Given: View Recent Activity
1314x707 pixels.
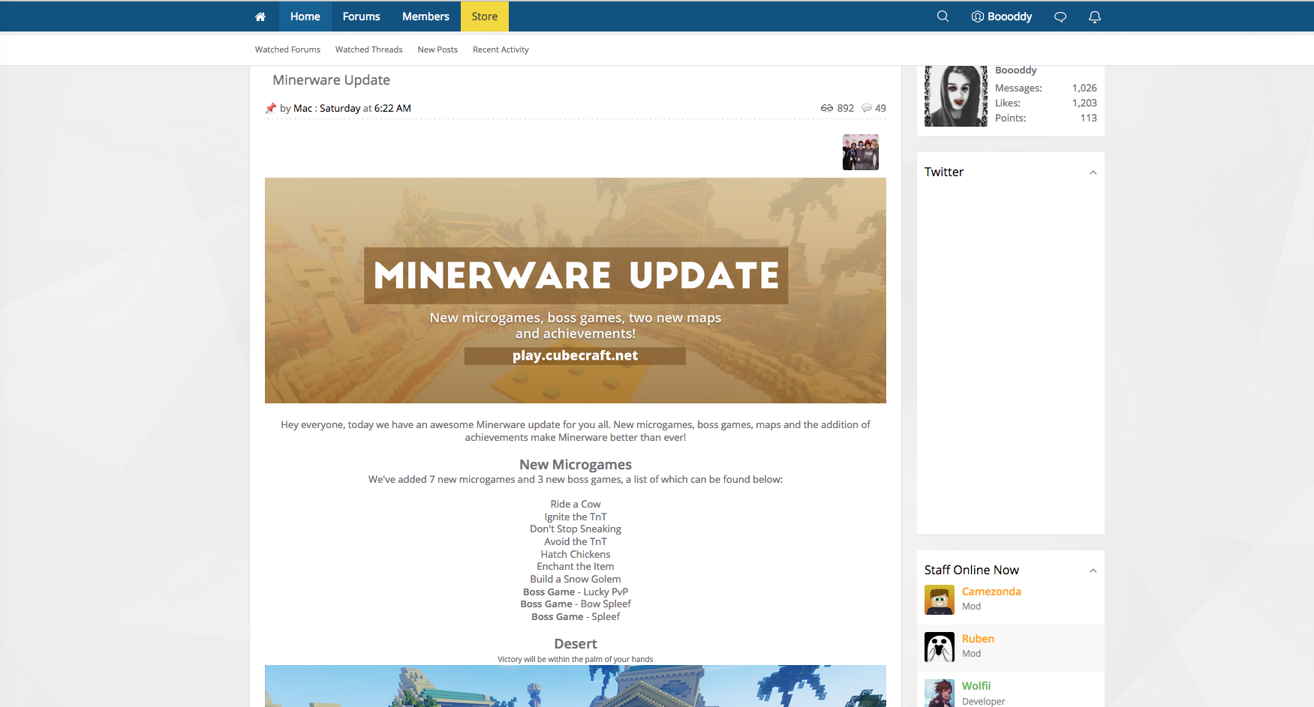Looking at the screenshot, I should (x=501, y=49).
